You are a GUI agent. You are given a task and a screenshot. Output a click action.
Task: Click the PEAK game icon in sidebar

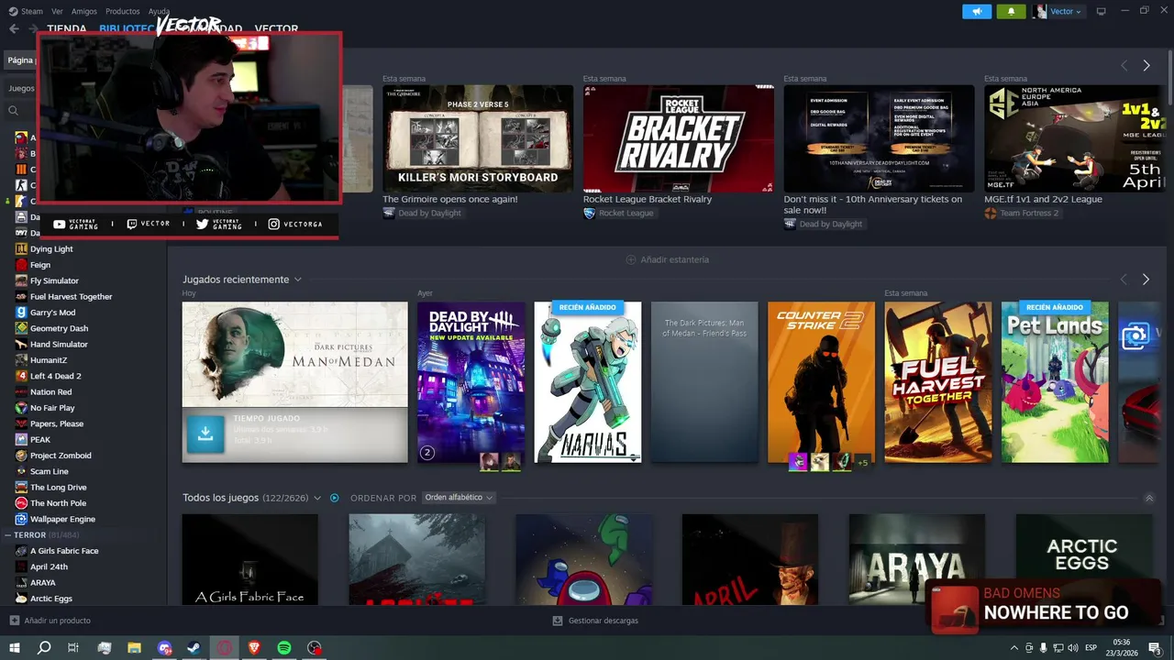(x=21, y=439)
